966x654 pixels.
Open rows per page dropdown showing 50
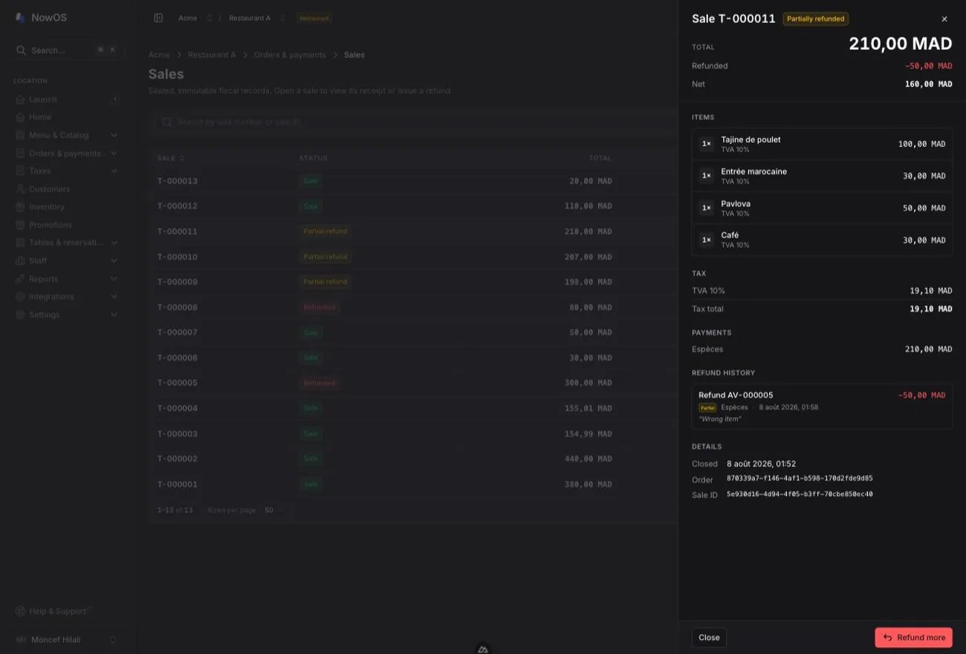[x=275, y=510]
